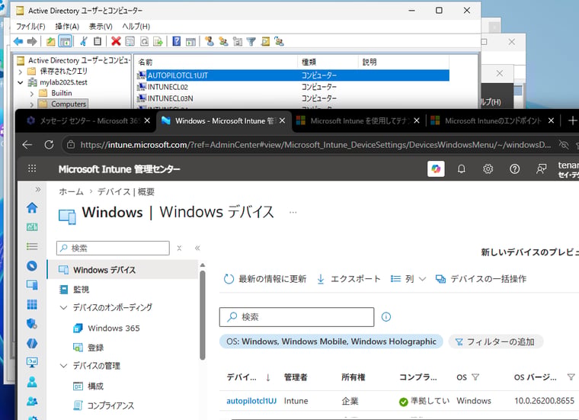Viewport: 579px width, 420px height.
Task: Open the notifications bell in Intune header
Action: (461, 168)
